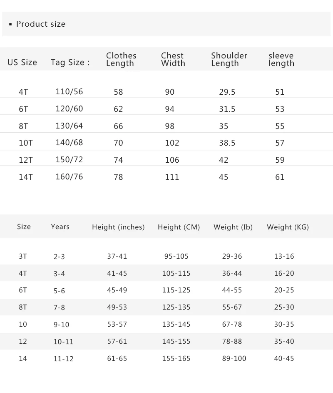The width and height of the screenshot is (333, 393).
Task: Select the Shoulder Length column header
Action: [x=229, y=59]
